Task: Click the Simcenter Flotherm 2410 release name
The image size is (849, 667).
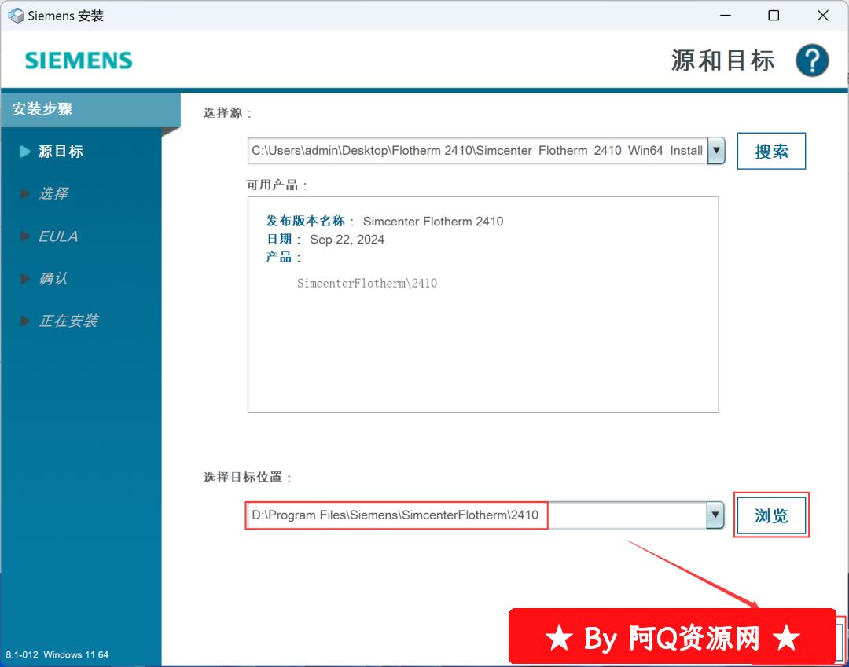Action: [x=433, y=222]
